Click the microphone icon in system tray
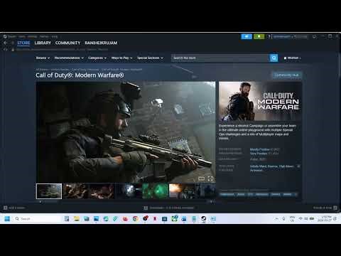 point(283,218)
